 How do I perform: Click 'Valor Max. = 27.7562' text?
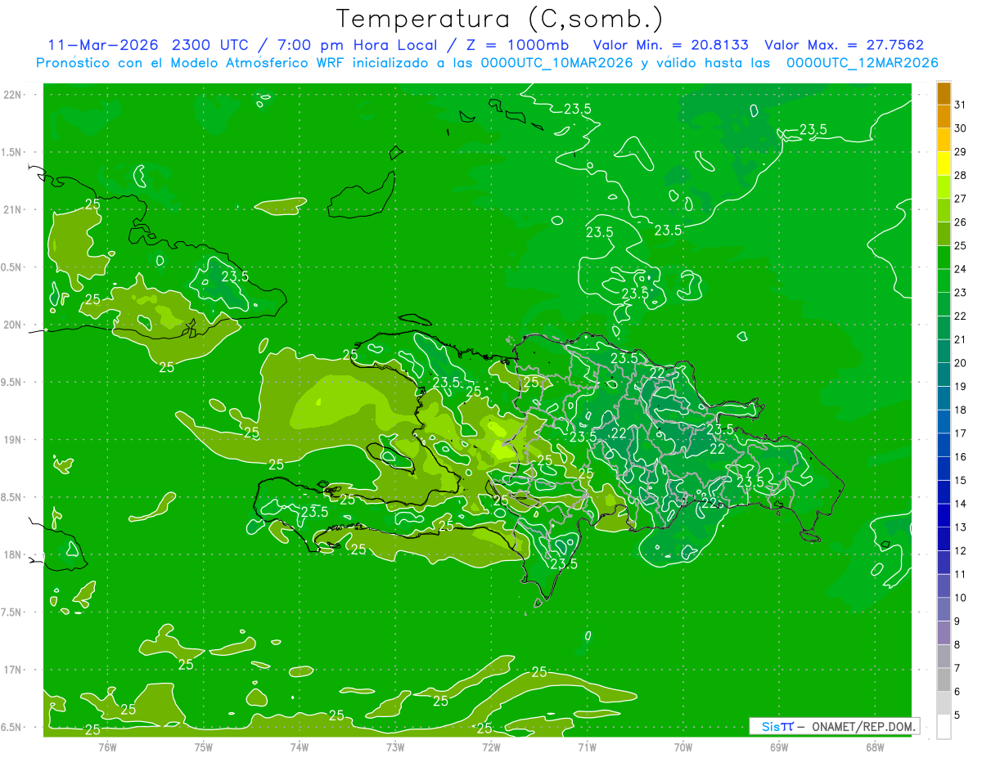[844, 45]
